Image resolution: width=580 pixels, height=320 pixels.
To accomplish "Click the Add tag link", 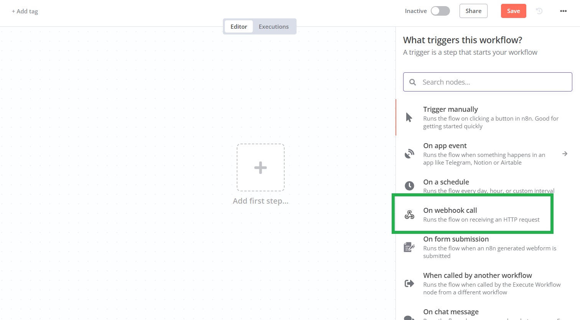I will point(25,11).
